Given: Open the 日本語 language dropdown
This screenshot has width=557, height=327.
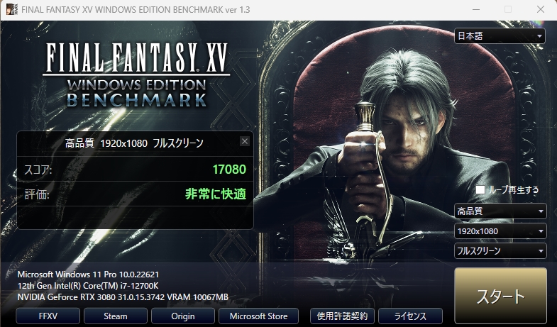Looking at the screenshot, I should (500, 36).
